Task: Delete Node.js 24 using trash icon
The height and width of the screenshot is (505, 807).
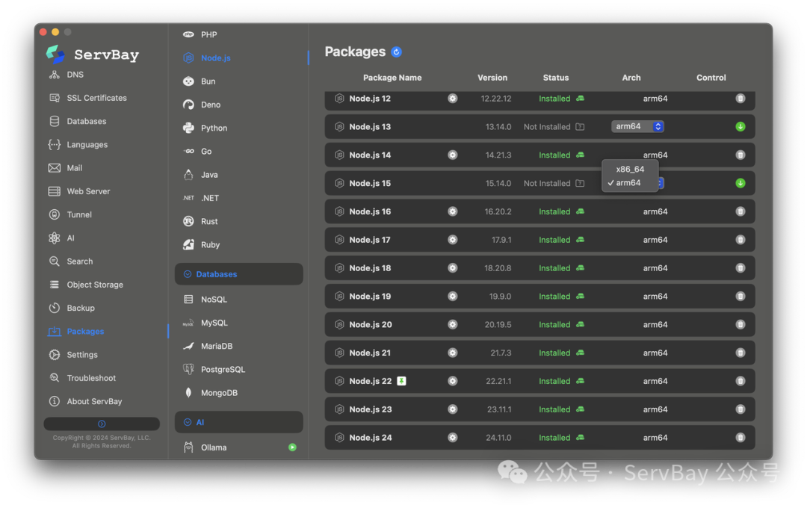Action: tap(740, 438)
